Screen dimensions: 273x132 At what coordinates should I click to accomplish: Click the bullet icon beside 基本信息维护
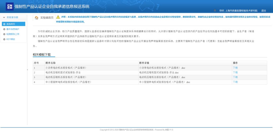[x=4, y=29]
